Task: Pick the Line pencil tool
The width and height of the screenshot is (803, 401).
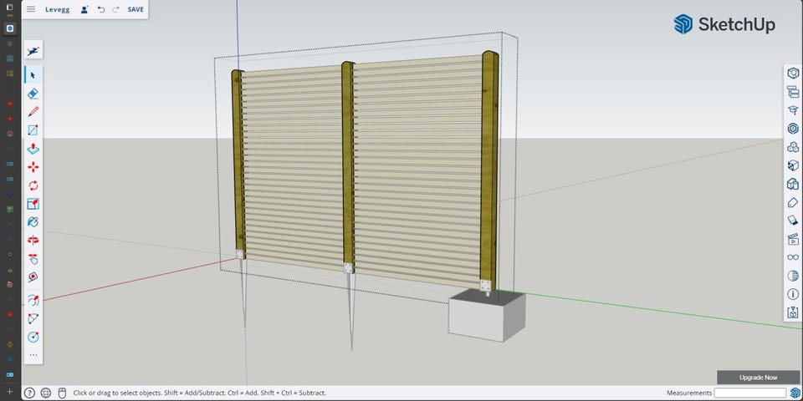Action: 33,111
